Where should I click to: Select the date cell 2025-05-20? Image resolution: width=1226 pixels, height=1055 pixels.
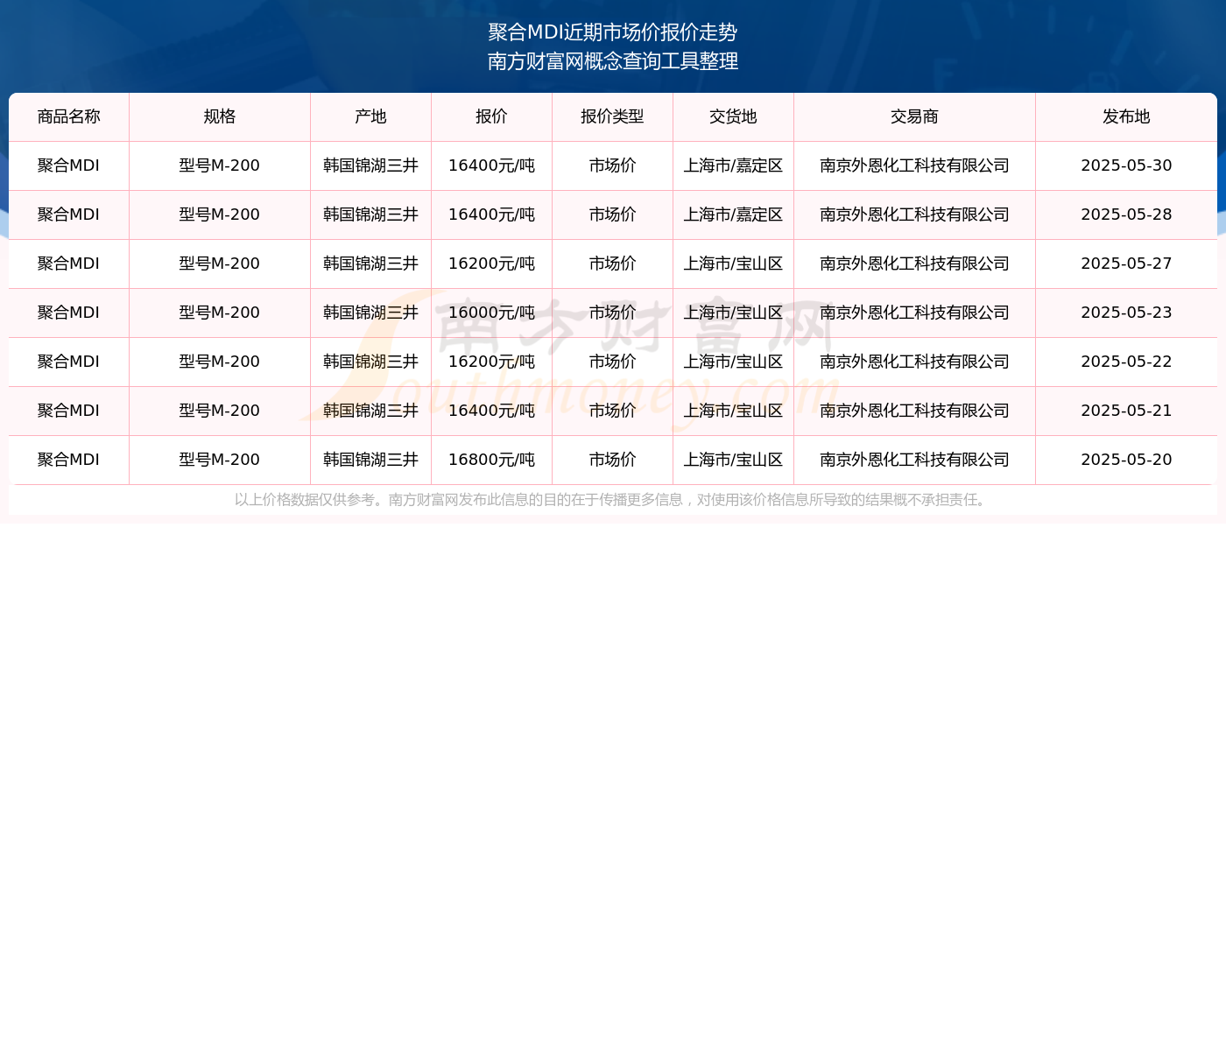pyautogui.click(x=1127, y=460)
